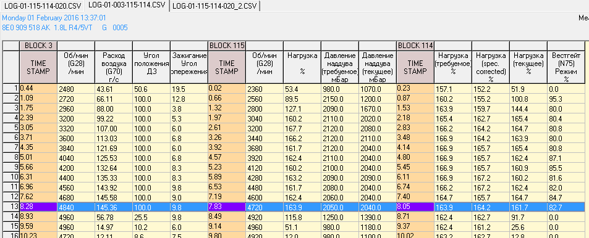Select row number 1 header

point(11,89)
